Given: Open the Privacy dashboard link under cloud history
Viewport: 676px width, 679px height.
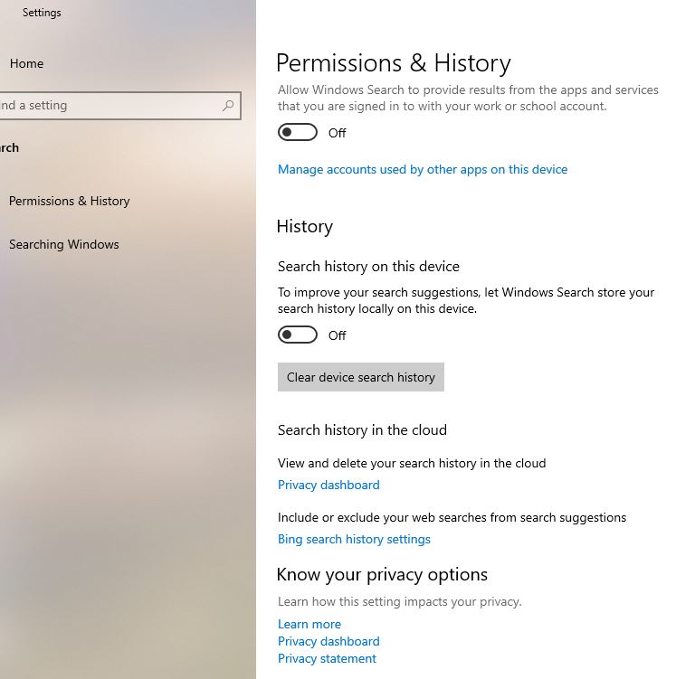Looking at the screenshot, I should [328, 485].
